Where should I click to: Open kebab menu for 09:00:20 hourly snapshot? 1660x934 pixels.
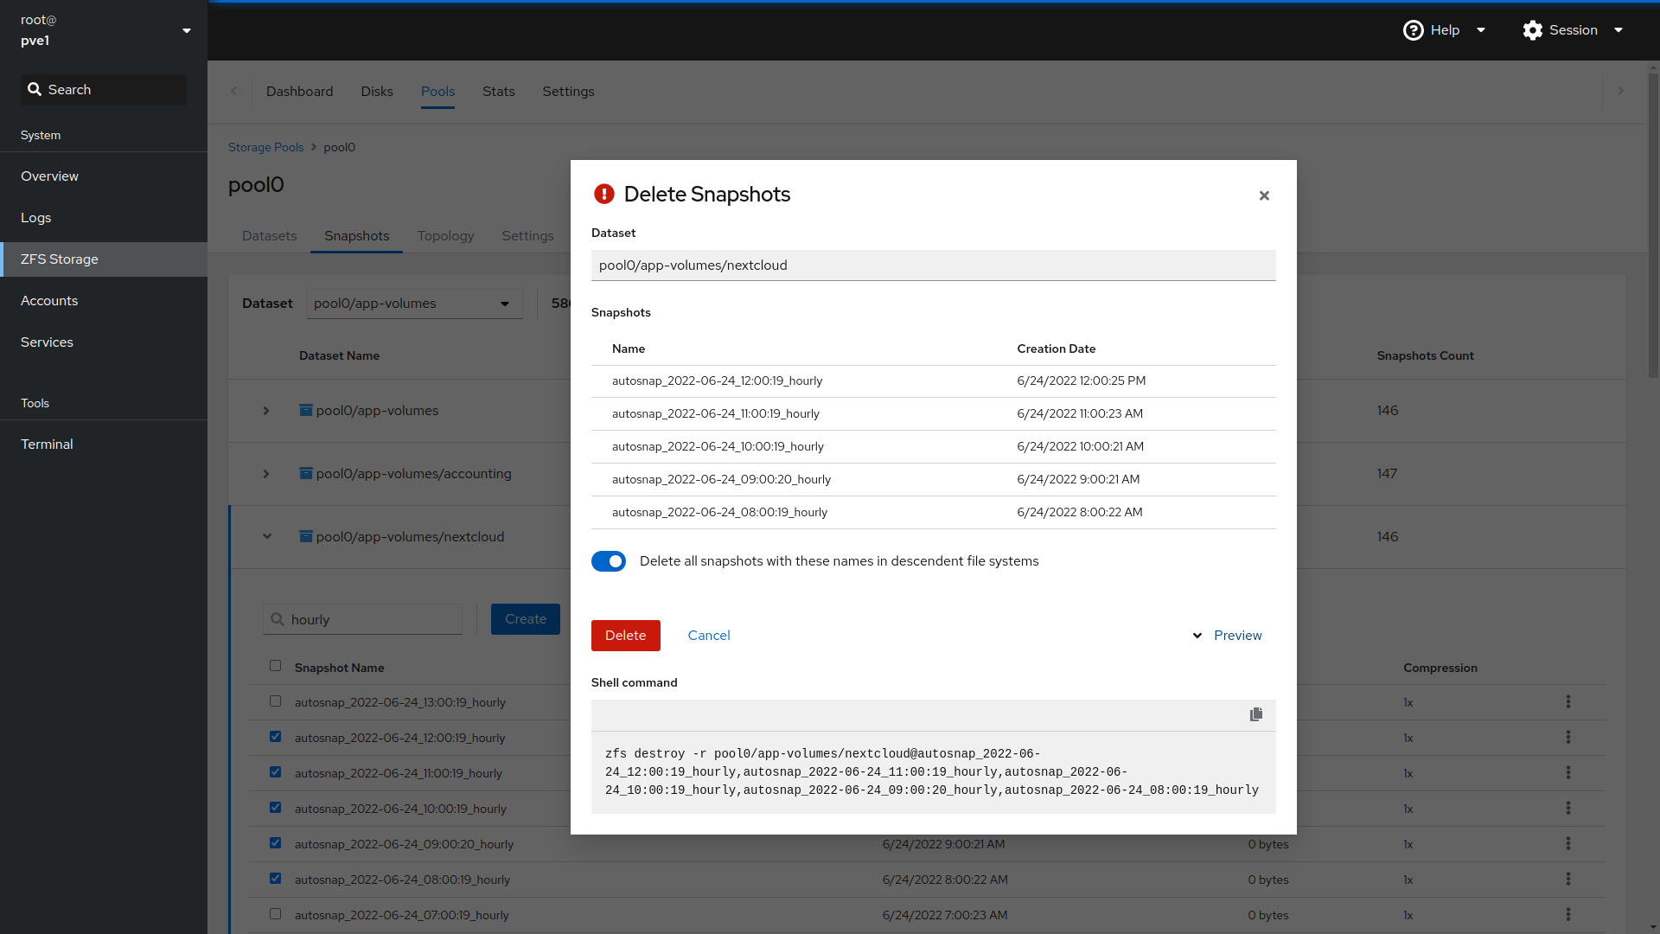[1568, 843]
